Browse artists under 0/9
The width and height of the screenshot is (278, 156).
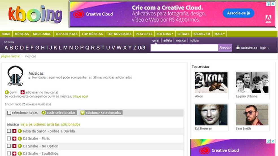[x=142, y=48]
